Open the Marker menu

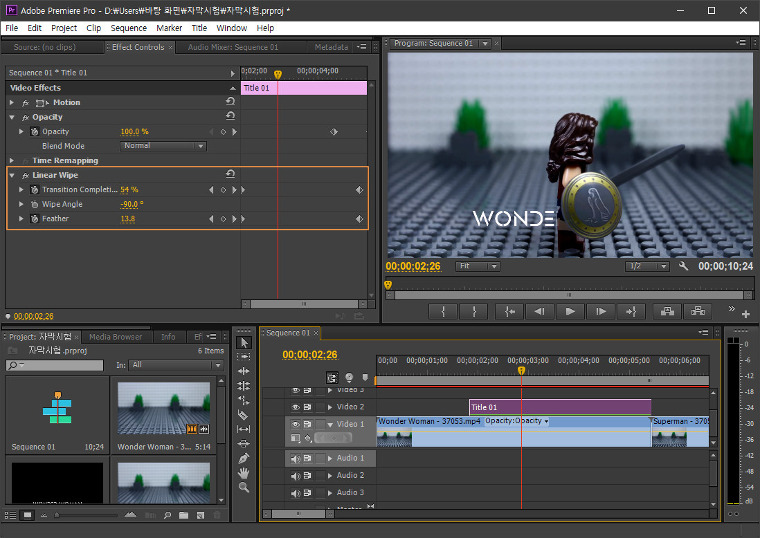(169, 28)
